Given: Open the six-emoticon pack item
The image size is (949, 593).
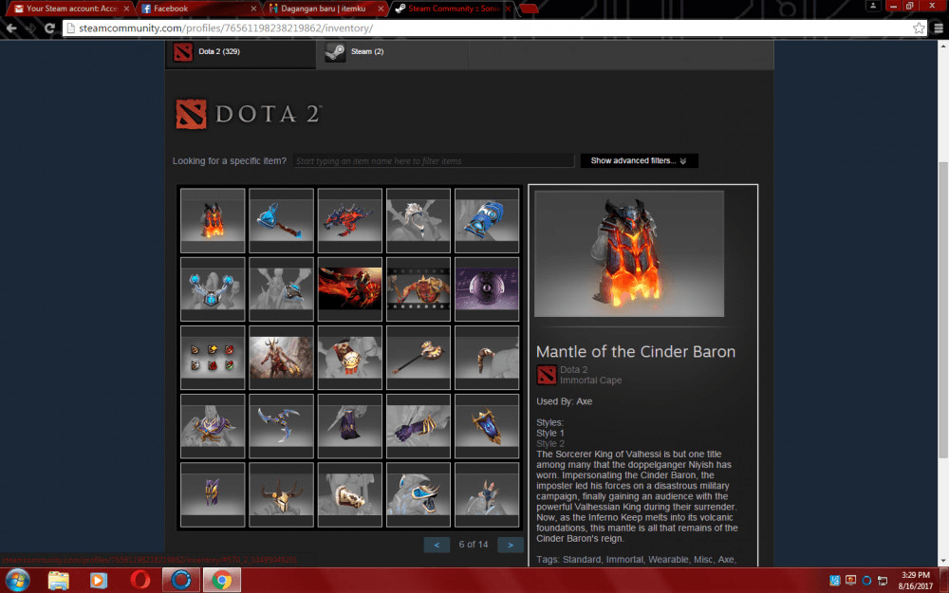Looking at the screenshot, I should coord(213,358).
